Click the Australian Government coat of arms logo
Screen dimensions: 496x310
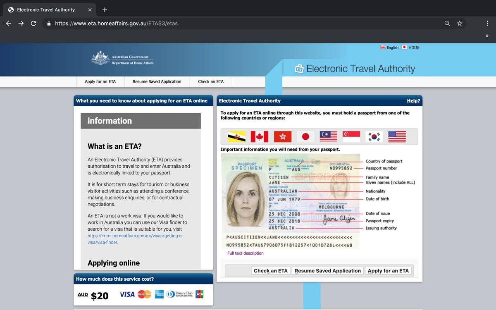coord(100,58)
